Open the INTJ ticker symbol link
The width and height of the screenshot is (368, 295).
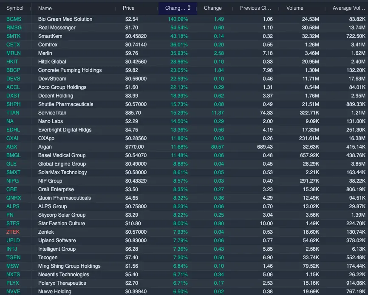(x=12, y=249)
